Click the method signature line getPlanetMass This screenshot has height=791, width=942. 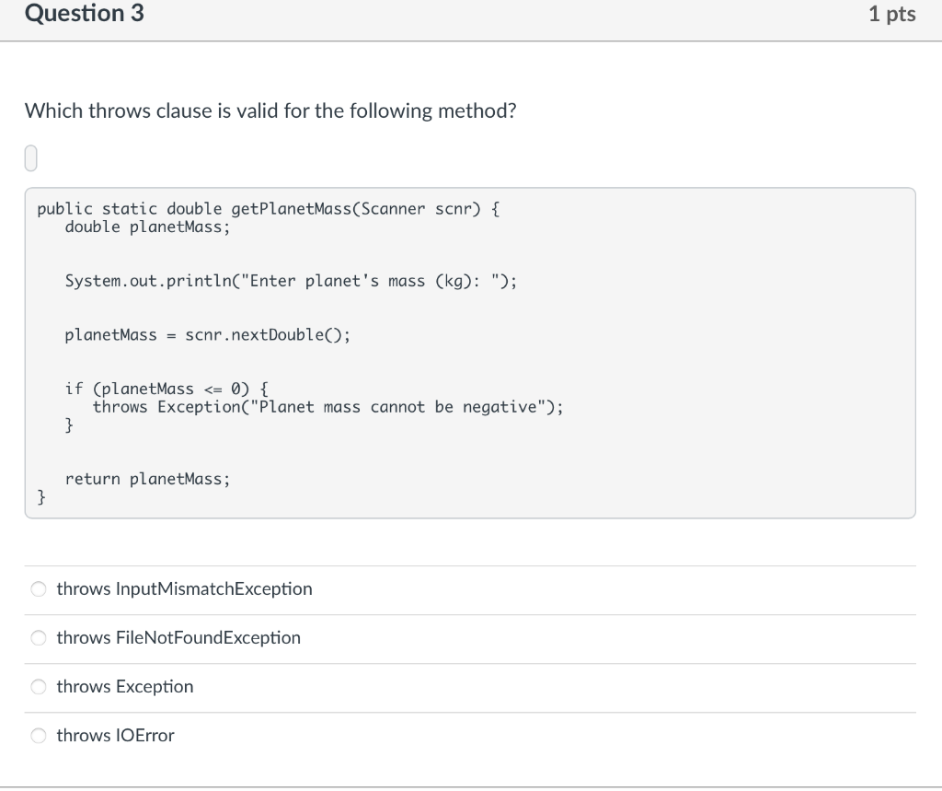(x=268, y=209)
